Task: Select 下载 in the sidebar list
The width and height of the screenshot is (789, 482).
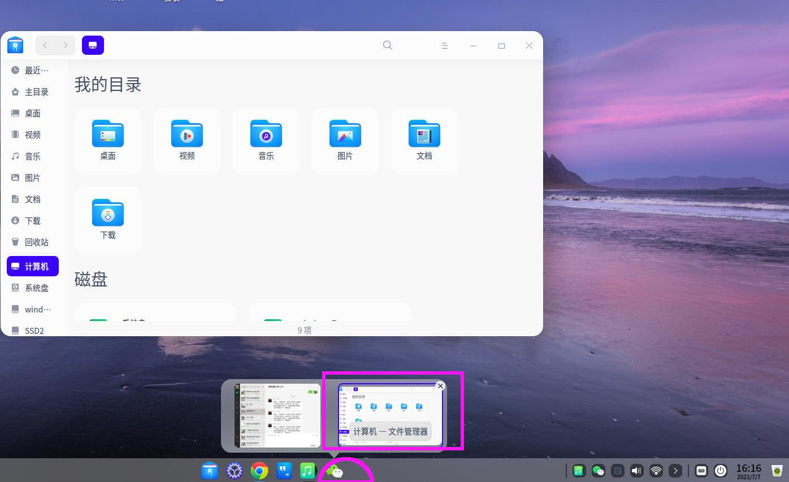Action: 33,220
